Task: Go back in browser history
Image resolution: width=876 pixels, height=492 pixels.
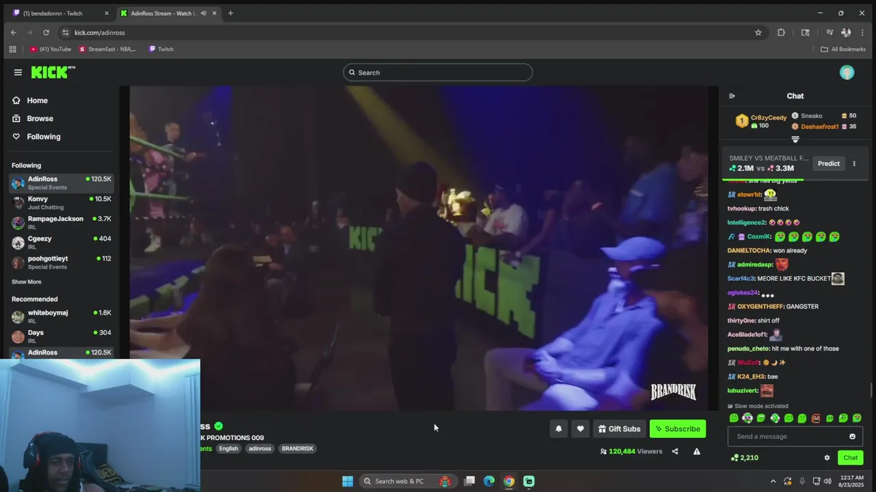Action: 14,33
